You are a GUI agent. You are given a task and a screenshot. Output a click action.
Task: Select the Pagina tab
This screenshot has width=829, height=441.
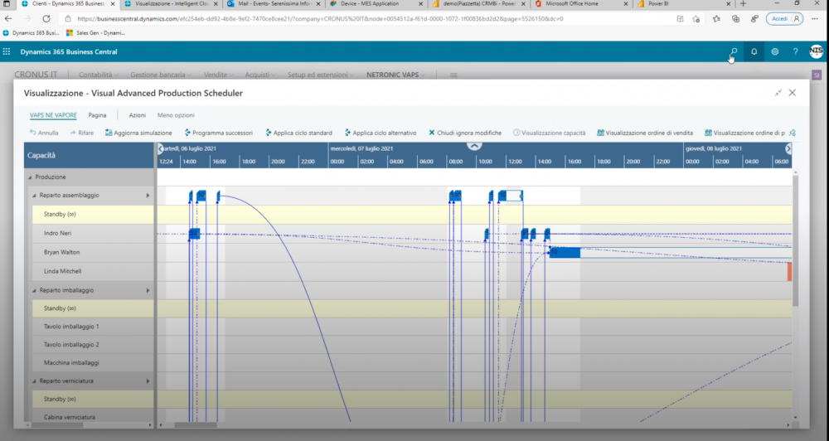pyautogui.click(x=97, y=114)
